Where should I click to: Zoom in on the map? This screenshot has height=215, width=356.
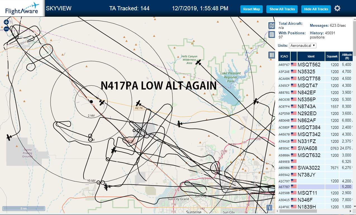[x=6, y=22]
